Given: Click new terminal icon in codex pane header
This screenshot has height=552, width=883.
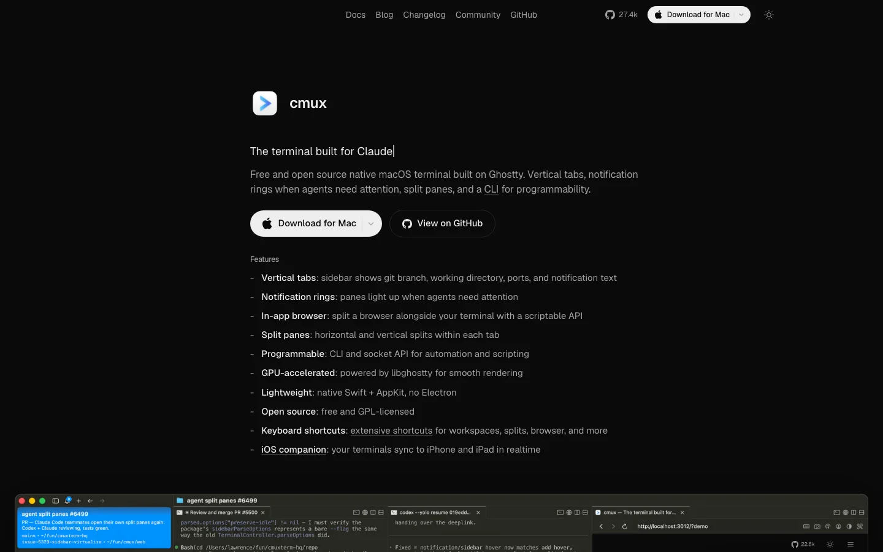Looking at the screenshot, I should pos(560,512).
